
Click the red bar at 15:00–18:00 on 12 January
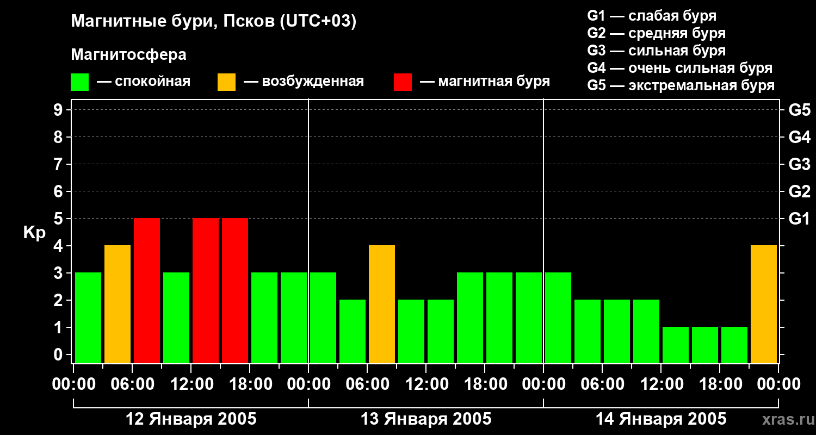pyautogui.click(x=235, y=290)
